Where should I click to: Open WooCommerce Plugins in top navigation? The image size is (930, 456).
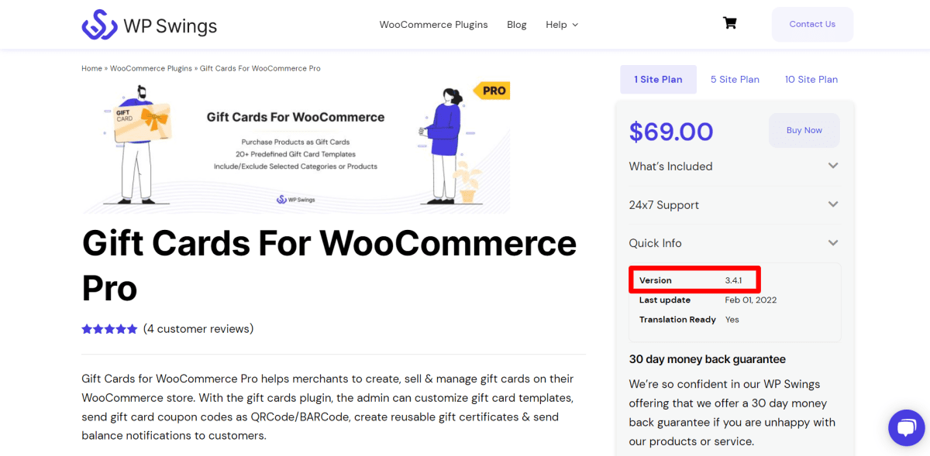pyautogui.click(x=433, y=25)
